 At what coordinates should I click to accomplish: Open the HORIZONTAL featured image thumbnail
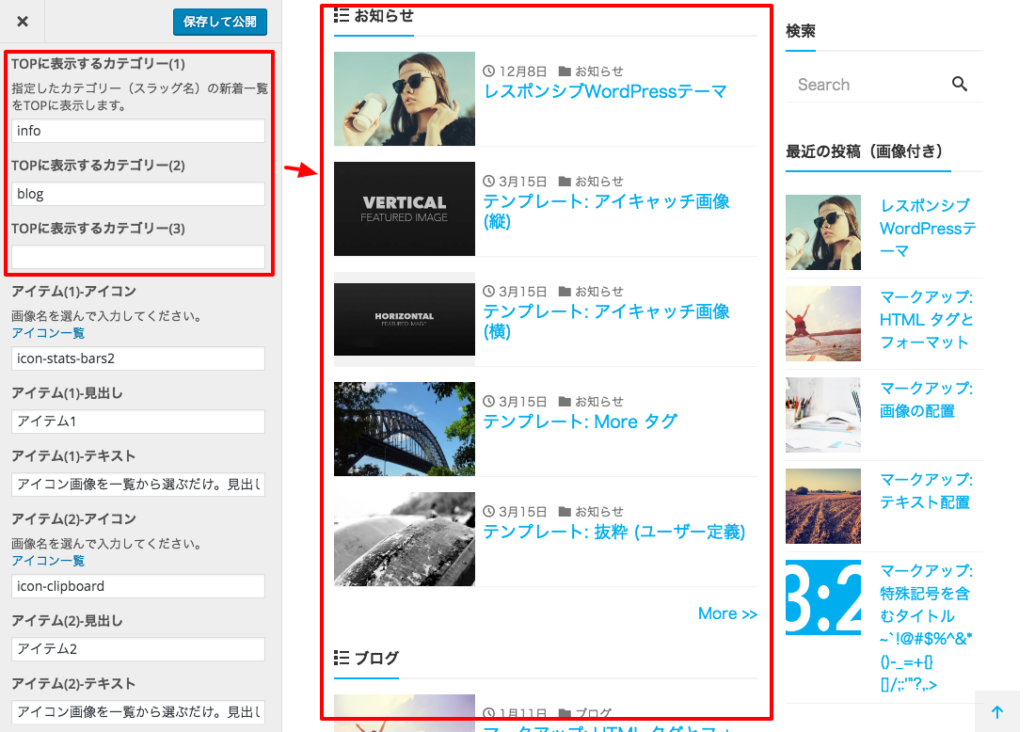coord(404,319)
